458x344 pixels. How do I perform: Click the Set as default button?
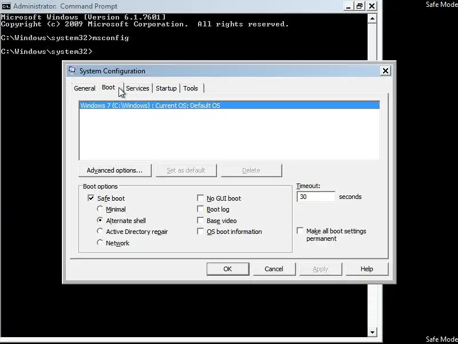pos(186,170)
